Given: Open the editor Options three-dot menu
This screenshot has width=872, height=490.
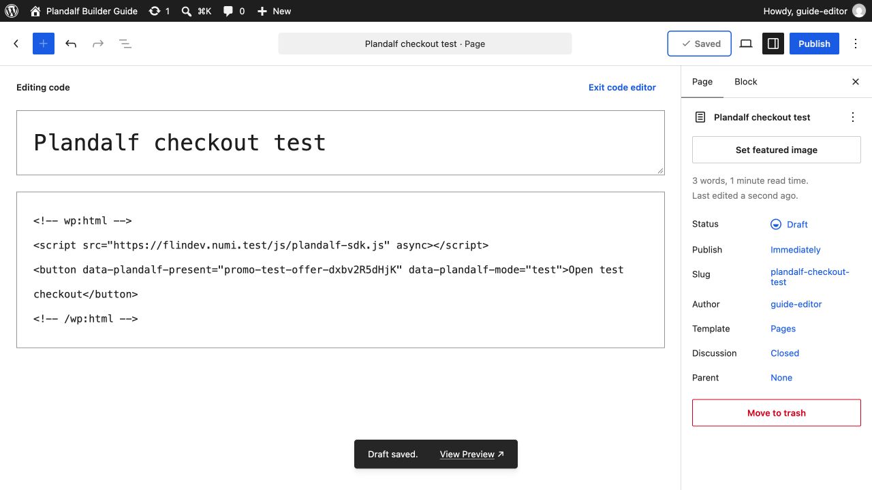Looking at the screenshot, I should [856, 44].
